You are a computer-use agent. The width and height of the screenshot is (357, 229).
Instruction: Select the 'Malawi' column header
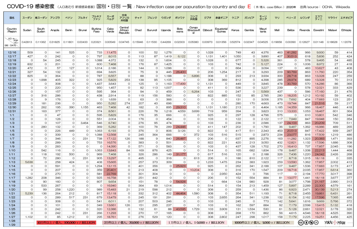[332, 30]
